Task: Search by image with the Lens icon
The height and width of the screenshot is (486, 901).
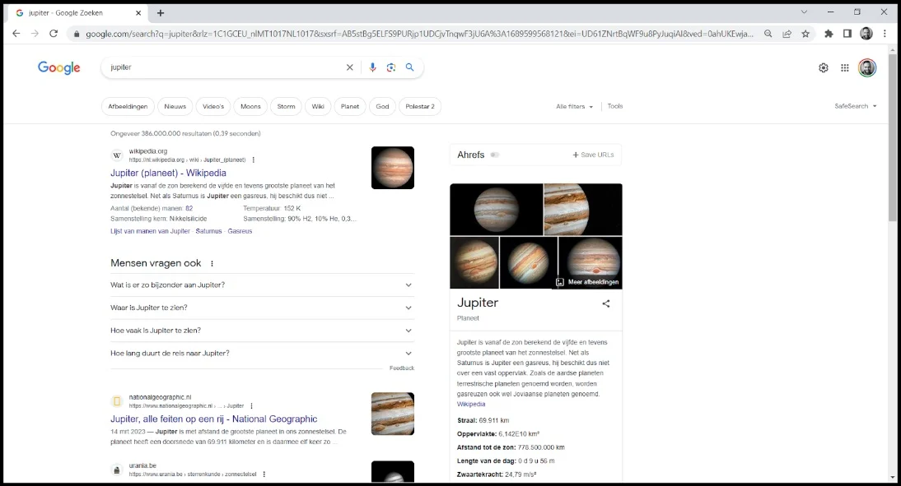Action: click(390, 67)
